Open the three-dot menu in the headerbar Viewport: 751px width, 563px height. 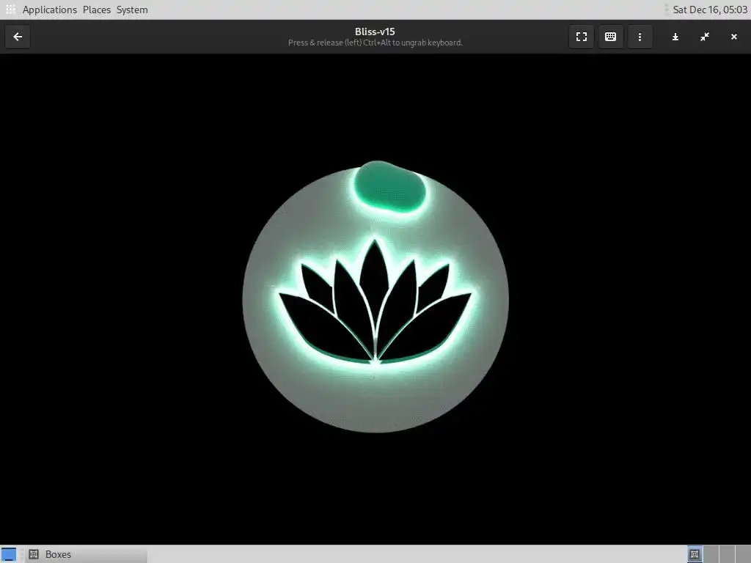coord(640,37)
